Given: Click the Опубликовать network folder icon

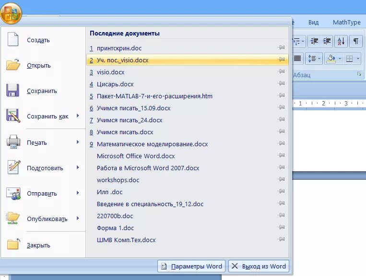Looking at the screenshot, I should click(13, 218).
